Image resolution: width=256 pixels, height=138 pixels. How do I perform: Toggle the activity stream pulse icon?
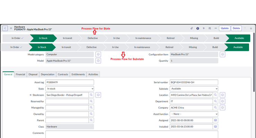point(204,28)
